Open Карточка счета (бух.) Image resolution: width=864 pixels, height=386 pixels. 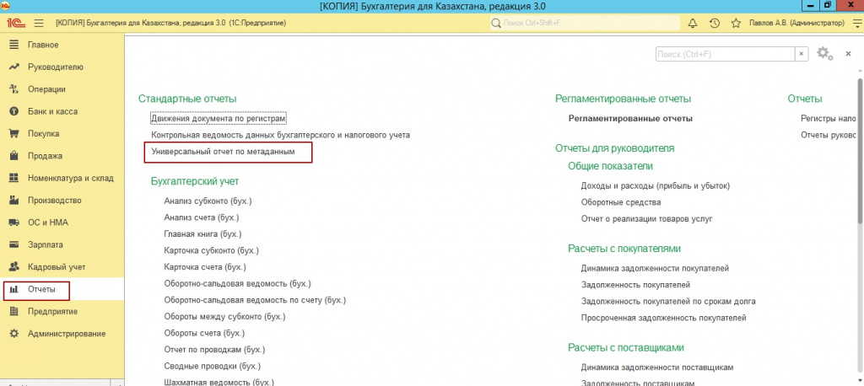click(205, 267)
